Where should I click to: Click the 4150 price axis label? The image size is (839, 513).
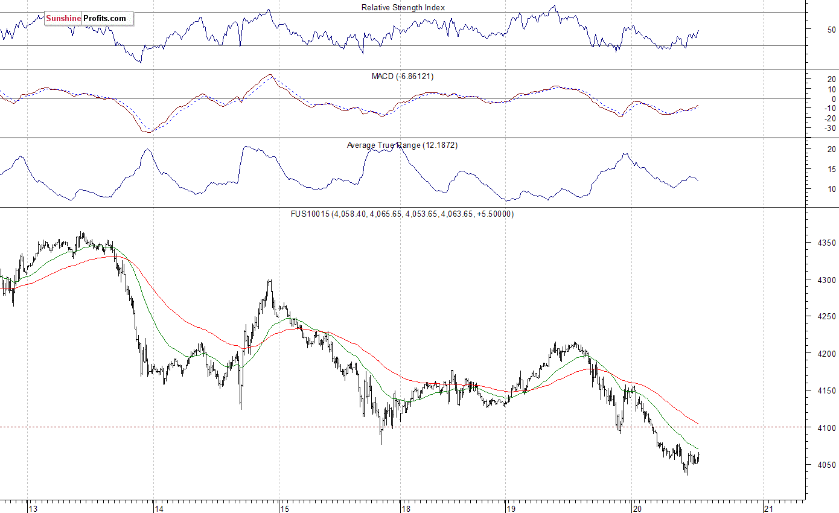click(826, 391)
